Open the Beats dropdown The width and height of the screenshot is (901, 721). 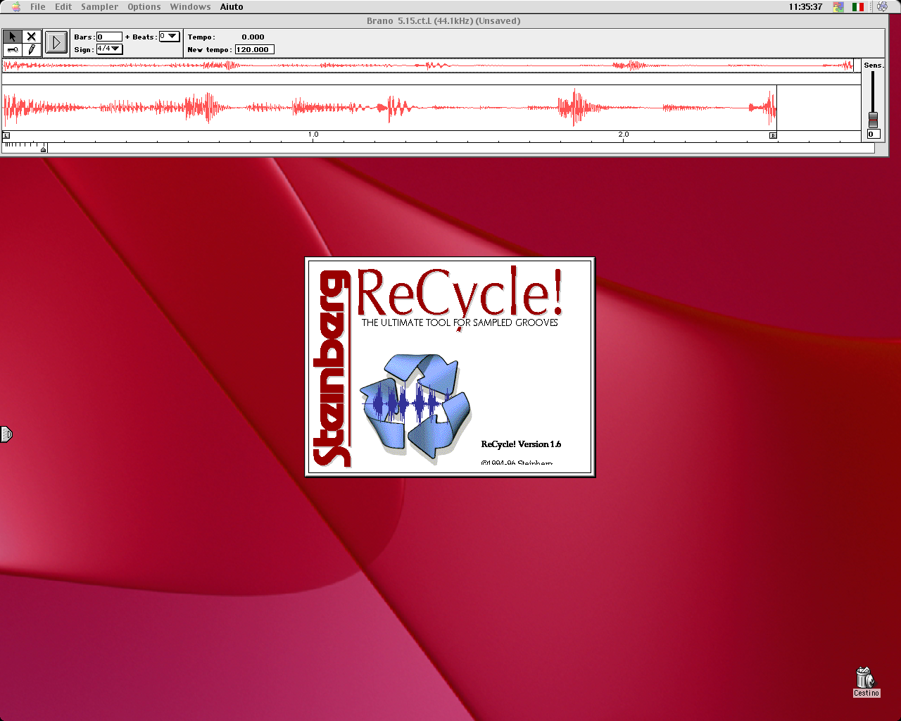(x=169, y=37)
